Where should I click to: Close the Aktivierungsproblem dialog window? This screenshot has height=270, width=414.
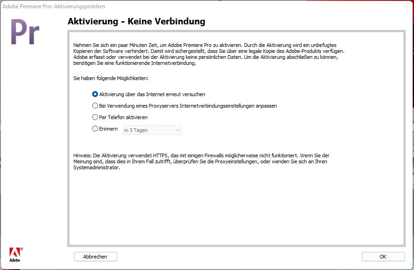406,6
